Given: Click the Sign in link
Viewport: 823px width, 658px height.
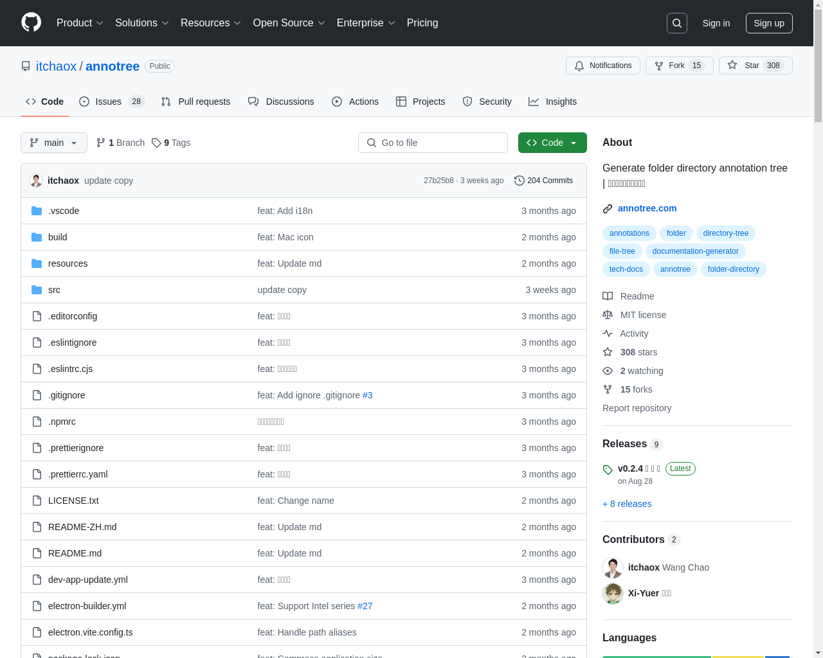Looking at the screenshot, I should (x=716, y=23).
